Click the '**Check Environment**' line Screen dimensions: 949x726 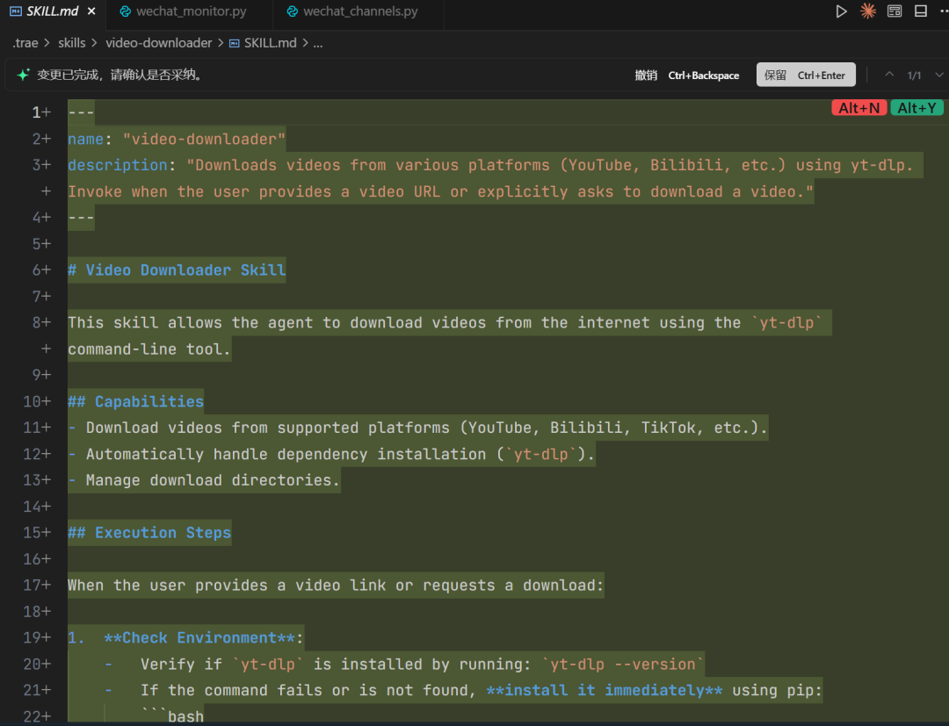pyautogui.click(x=185, y=637)
